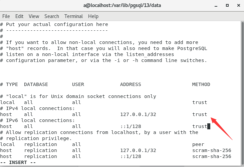The width and height of the screenshot is (244, 167).
Task: Place cursor on IPv6 ::1/128 trust
Action: tap(200, 126)
